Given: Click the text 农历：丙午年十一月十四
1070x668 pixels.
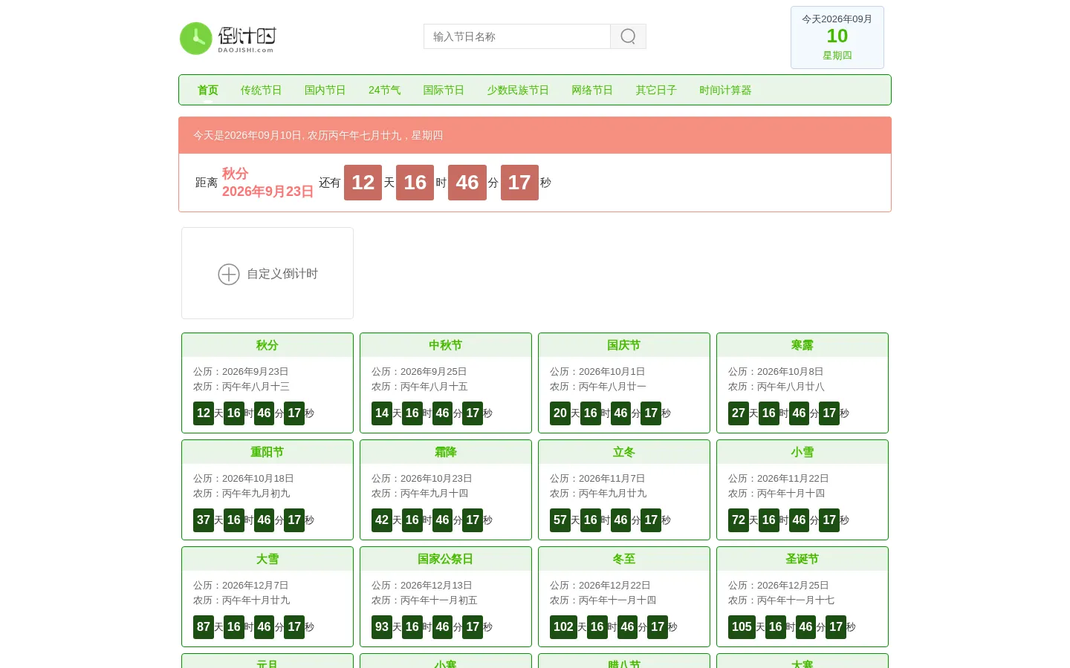Looking at the screenshot, I should click(603, 600).
